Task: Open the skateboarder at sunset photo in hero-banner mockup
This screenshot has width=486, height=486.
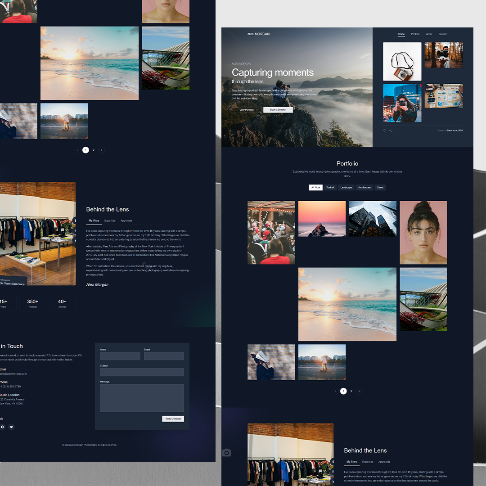Action: tap(322, 362)
